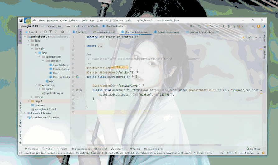Open the Endpoints tool window

pos(118,149)
